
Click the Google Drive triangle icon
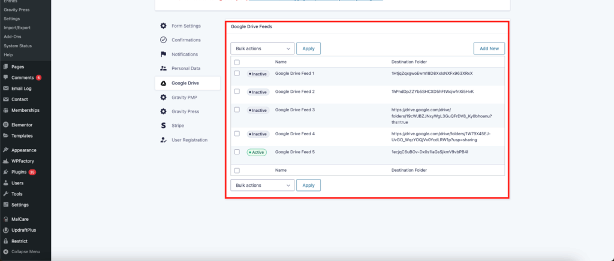click(163, 83)
